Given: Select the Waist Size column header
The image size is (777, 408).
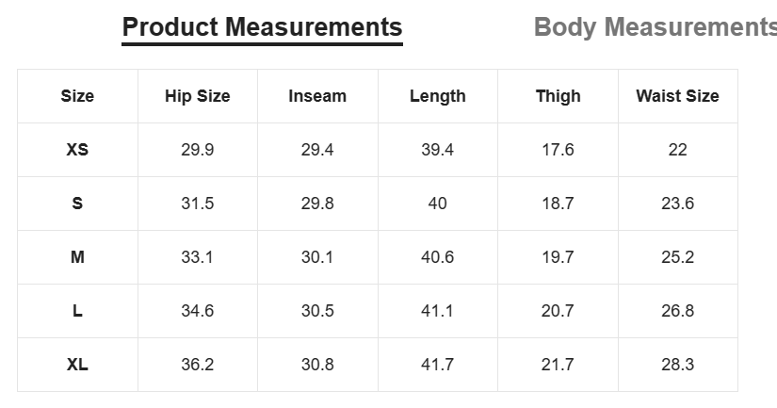Looking at the screenshot, I should pyautogui.click(x=677, y=96).
